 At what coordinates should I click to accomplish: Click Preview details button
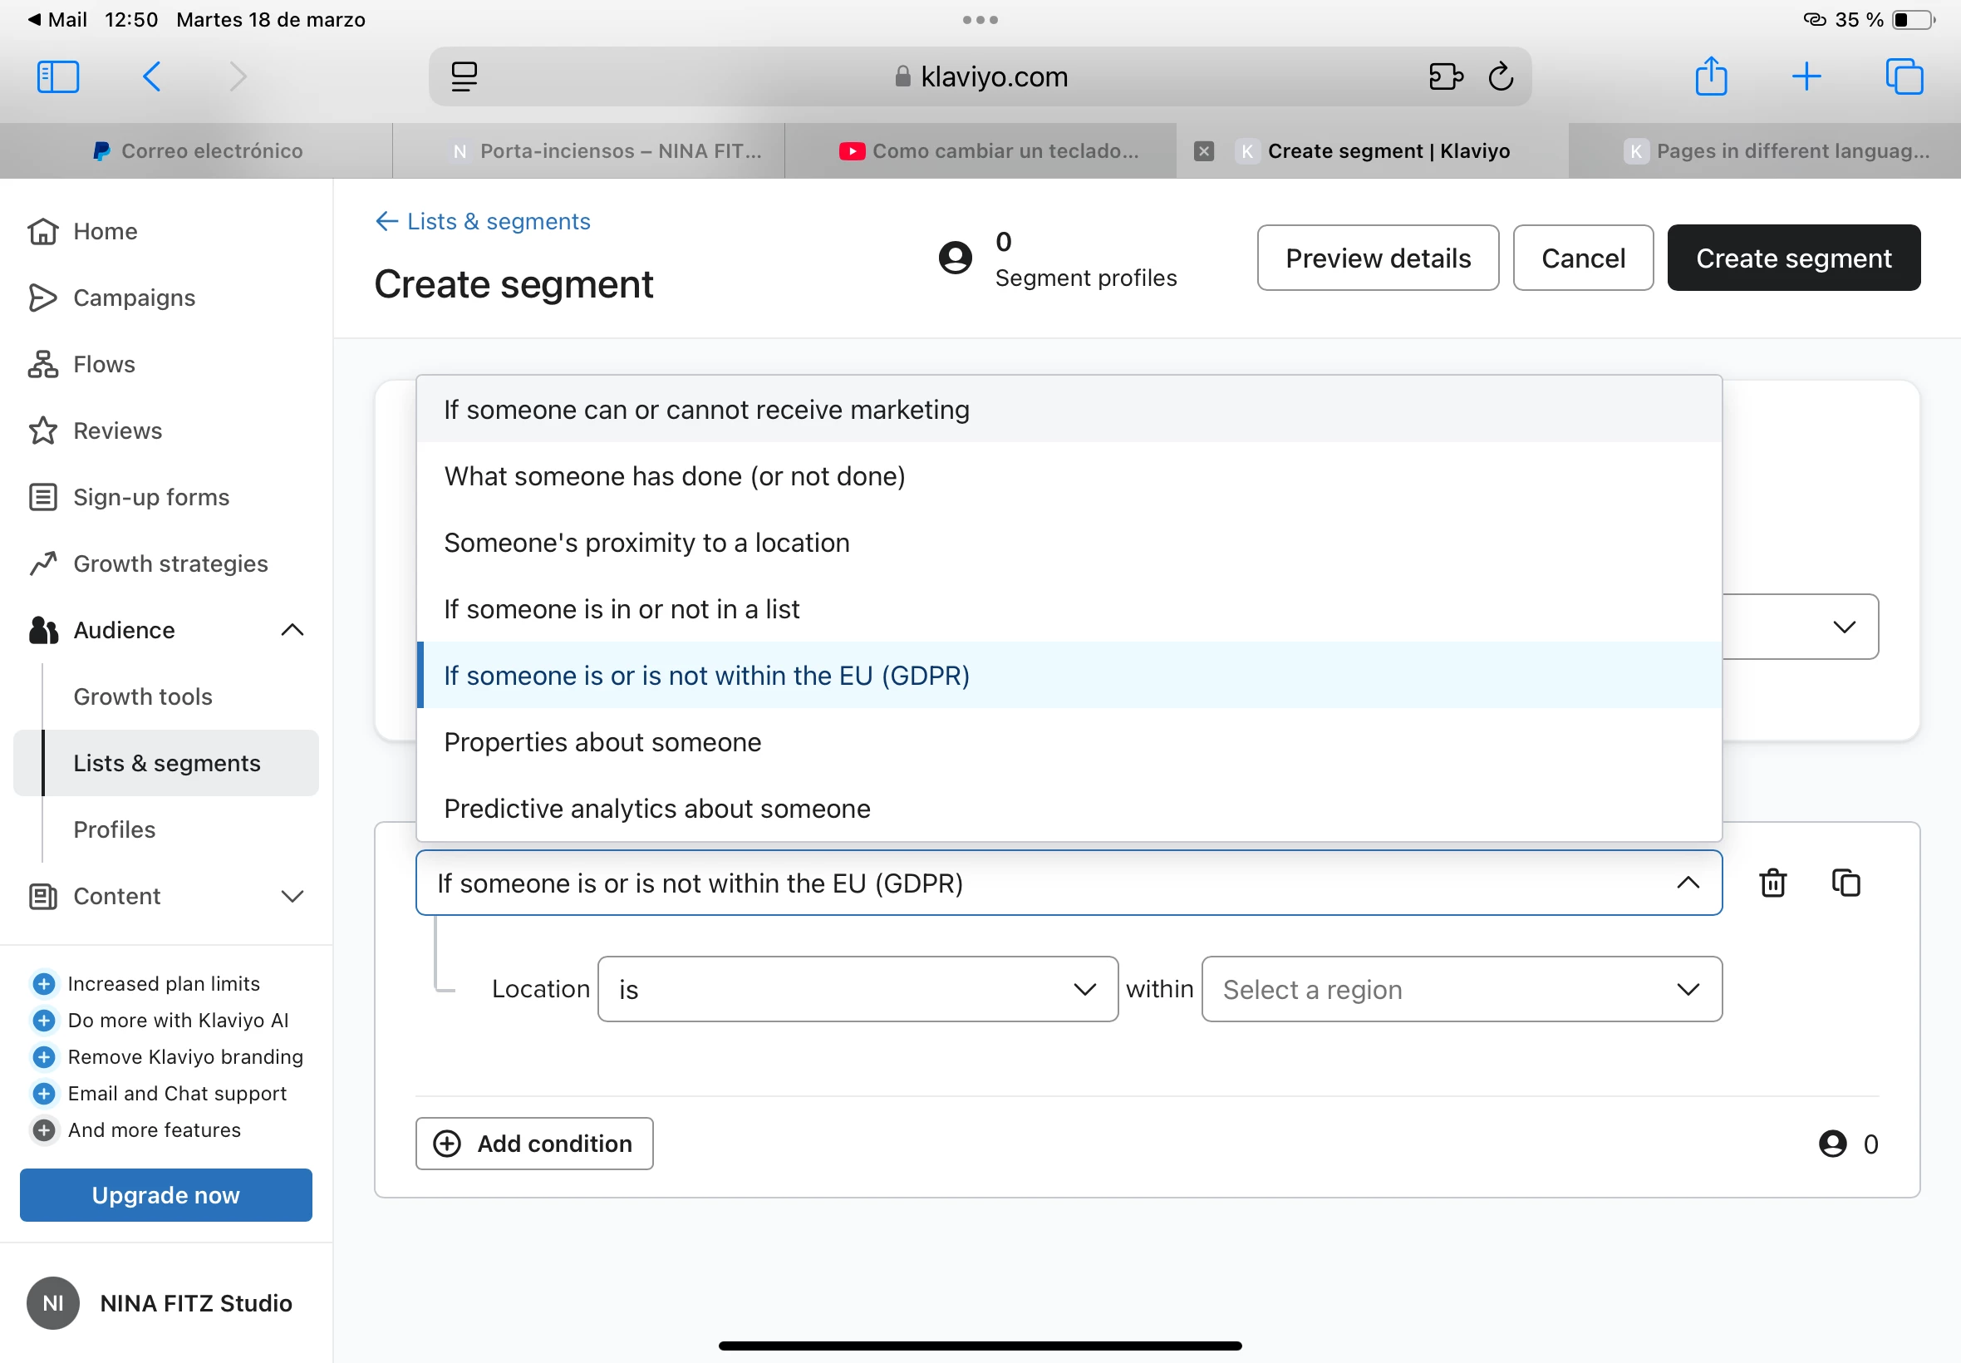(x=1378, y=258)
